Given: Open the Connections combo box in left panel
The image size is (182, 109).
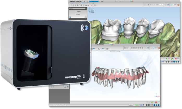Looking at the screenshot, I should coord(77,9).
